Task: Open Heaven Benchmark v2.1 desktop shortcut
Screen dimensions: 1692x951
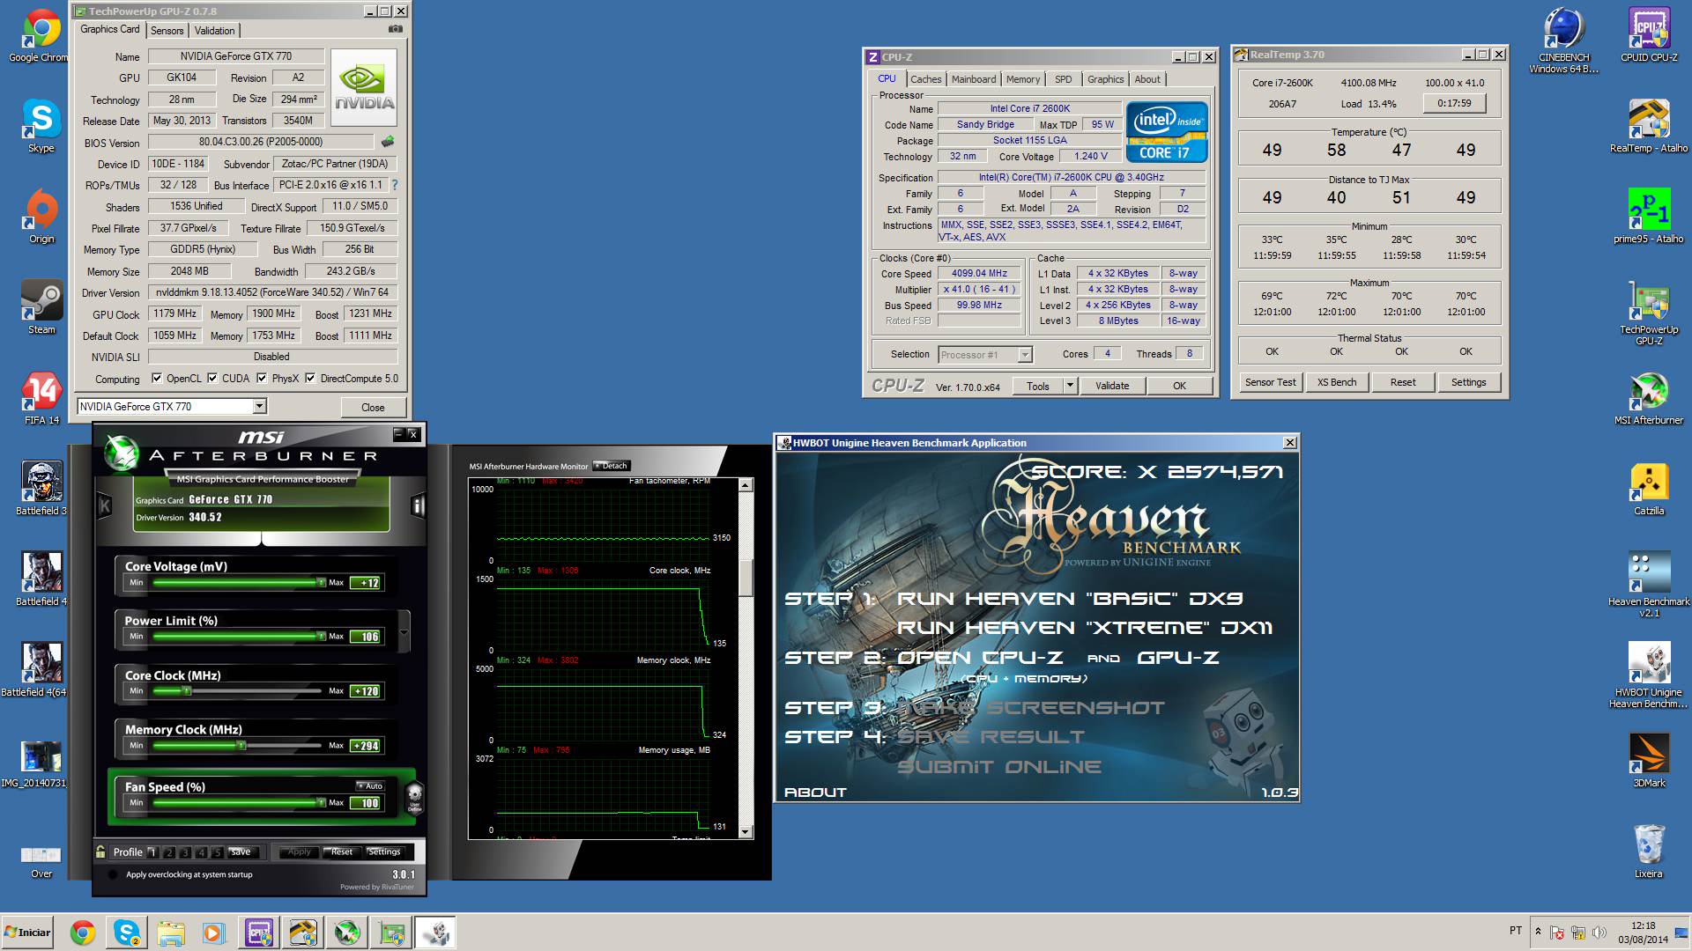Action: pyautogui.click(x=1649, y=586)
